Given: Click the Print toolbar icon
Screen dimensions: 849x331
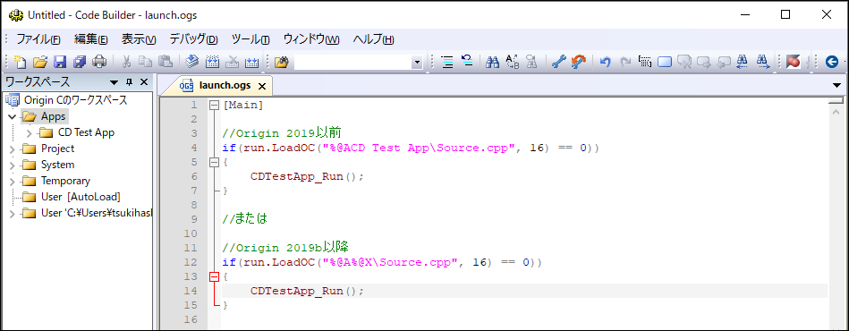Looking at the screenshot, I should [x=99, y=62].
